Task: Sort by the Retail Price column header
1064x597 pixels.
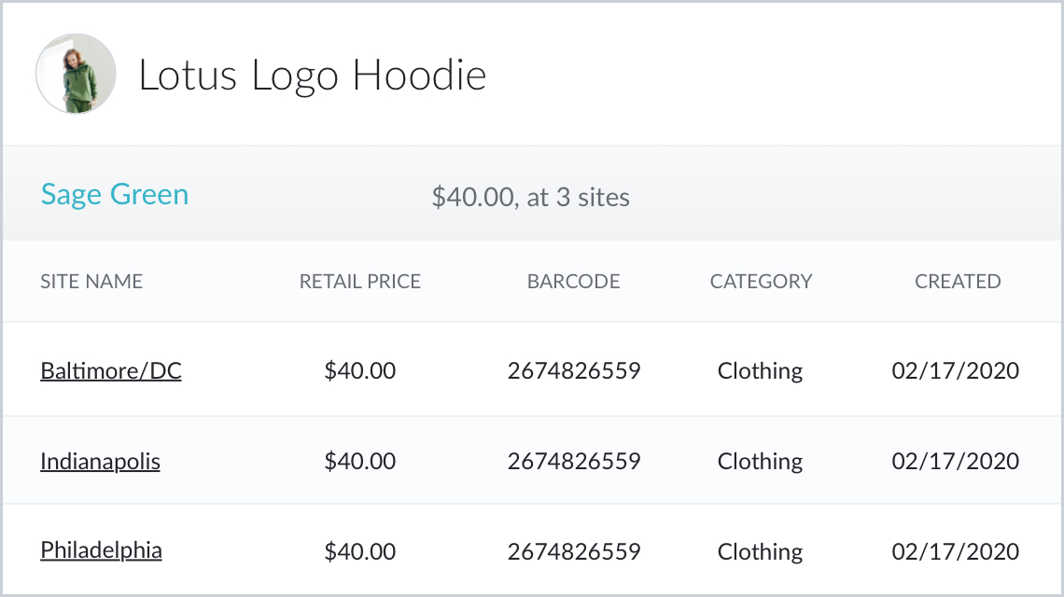Action: pos(360,282)
